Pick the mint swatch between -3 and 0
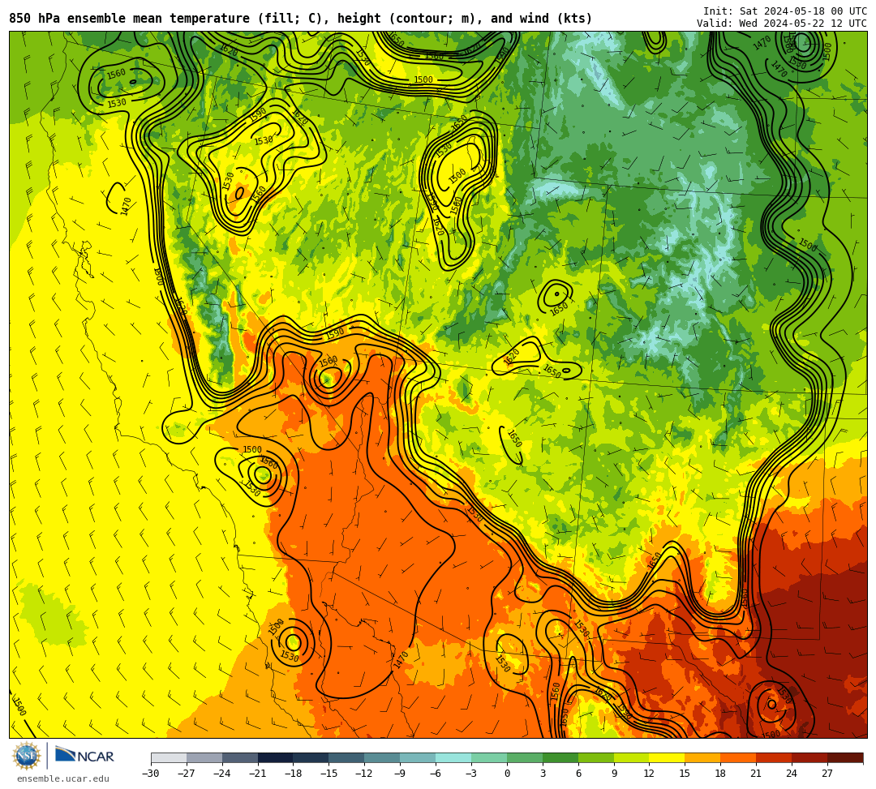Viewport: 876px width, 789px height. 489,757
